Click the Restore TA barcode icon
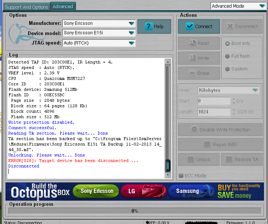 229,159
